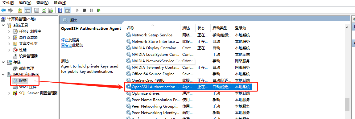This screenshot has width=355, height=119.
Task: Click the Stop Service square icon
Action: [84, 10]
